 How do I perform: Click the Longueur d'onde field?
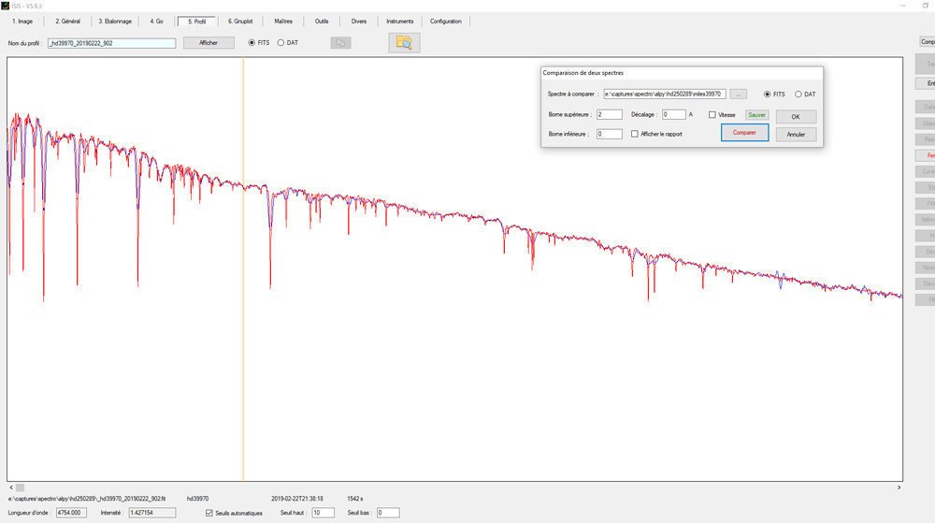(72, 513)
